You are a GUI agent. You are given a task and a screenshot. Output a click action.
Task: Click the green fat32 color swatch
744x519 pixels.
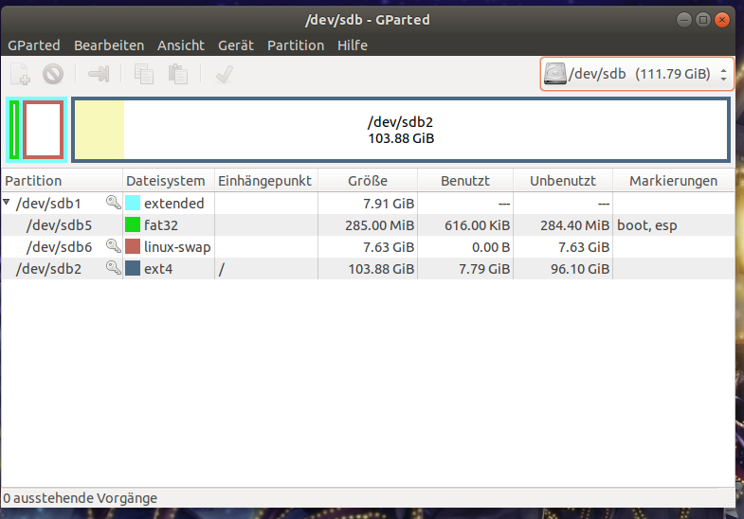133,224
